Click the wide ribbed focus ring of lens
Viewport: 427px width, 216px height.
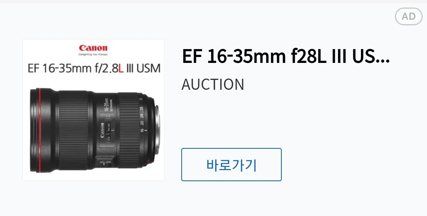click(x=74, y=130)
